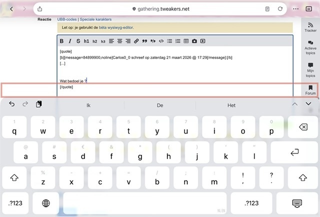This screenshot has height=217, width=320.
Task: Insert an h3 heading
Action: 103,41
